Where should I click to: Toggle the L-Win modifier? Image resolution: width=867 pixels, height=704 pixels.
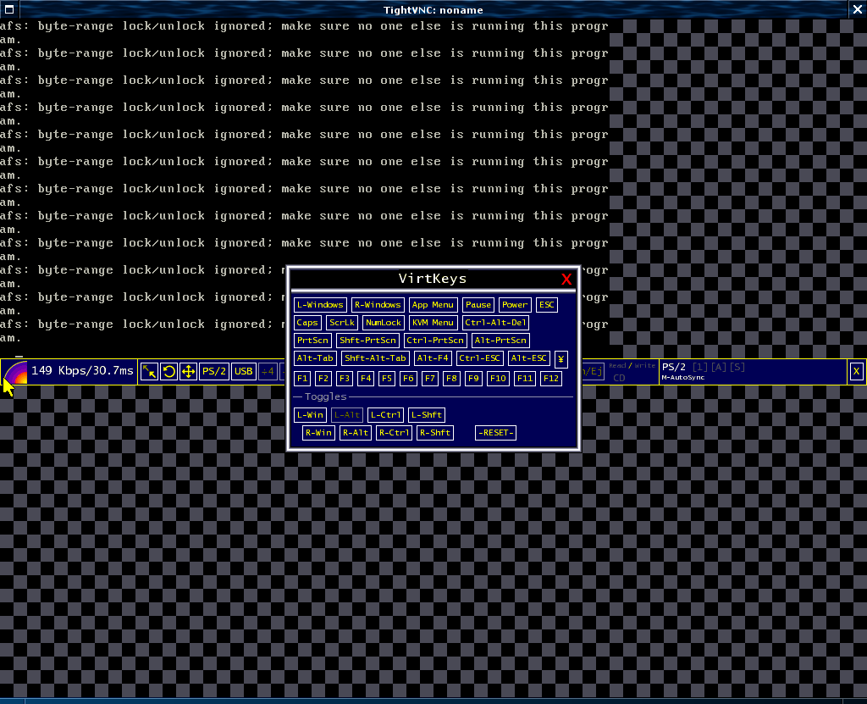[309, 415]
